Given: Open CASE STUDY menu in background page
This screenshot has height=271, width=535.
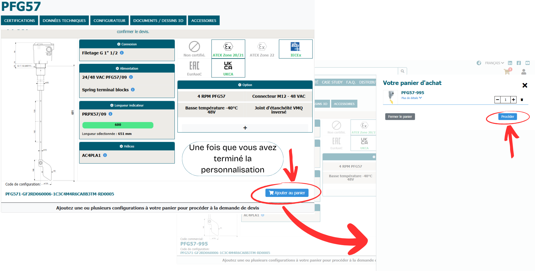Looking at the screenshot, I should (x=332, y=82).
